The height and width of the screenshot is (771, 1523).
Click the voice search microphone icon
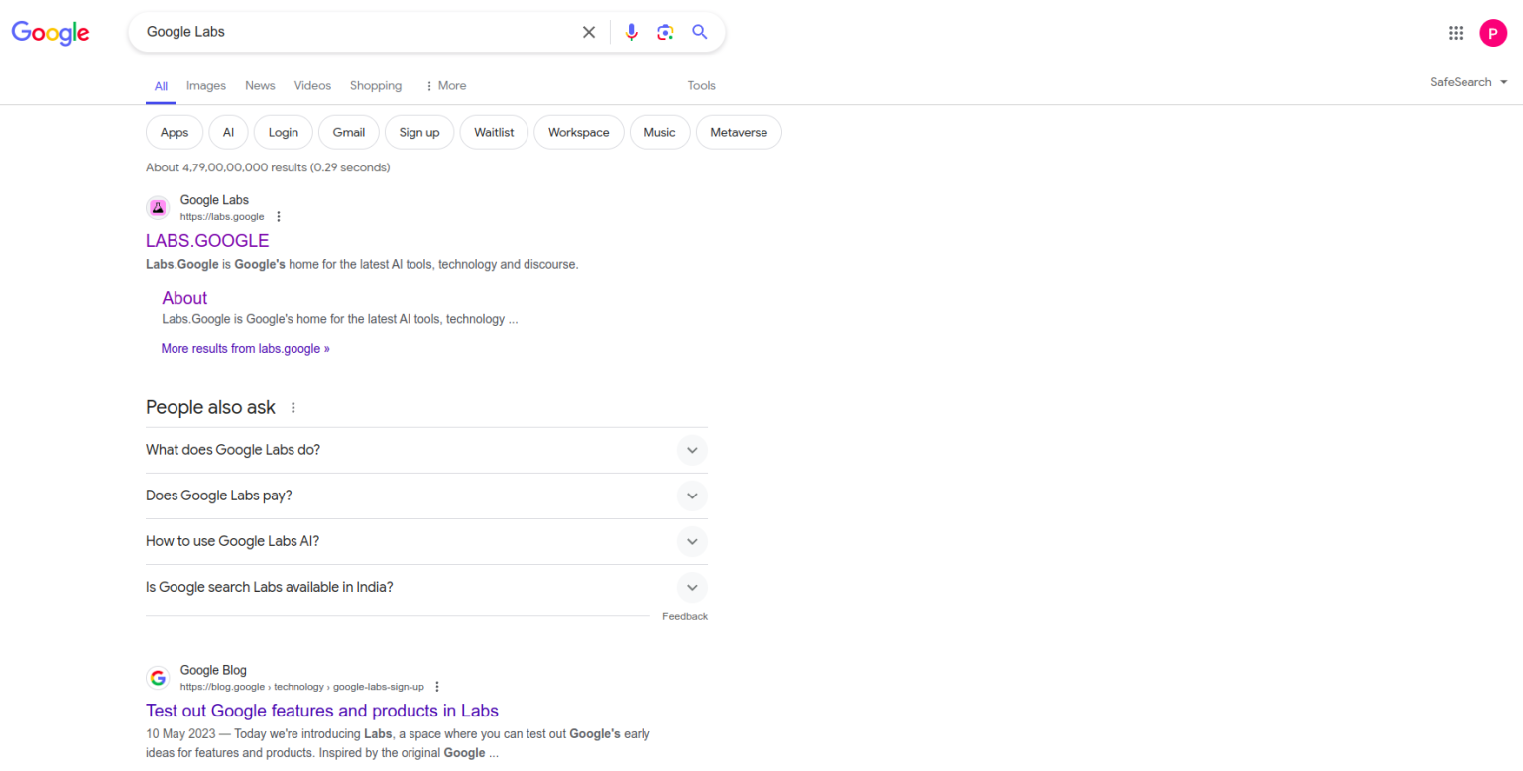631,32
